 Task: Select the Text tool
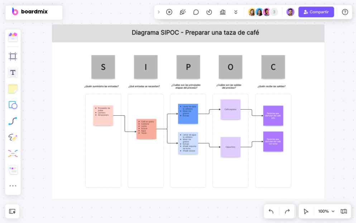[x=13, y=73]
